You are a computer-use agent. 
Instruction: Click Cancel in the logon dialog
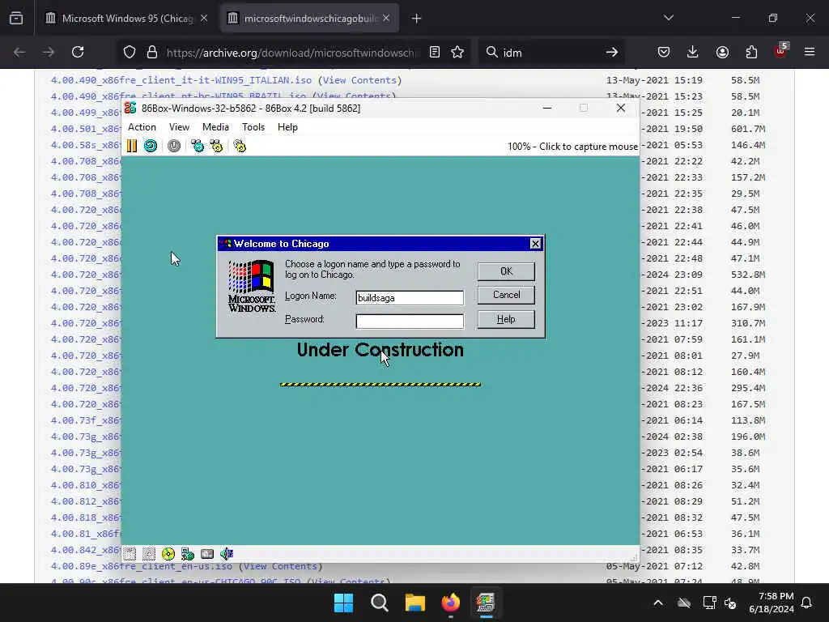(x=506, y=295)
